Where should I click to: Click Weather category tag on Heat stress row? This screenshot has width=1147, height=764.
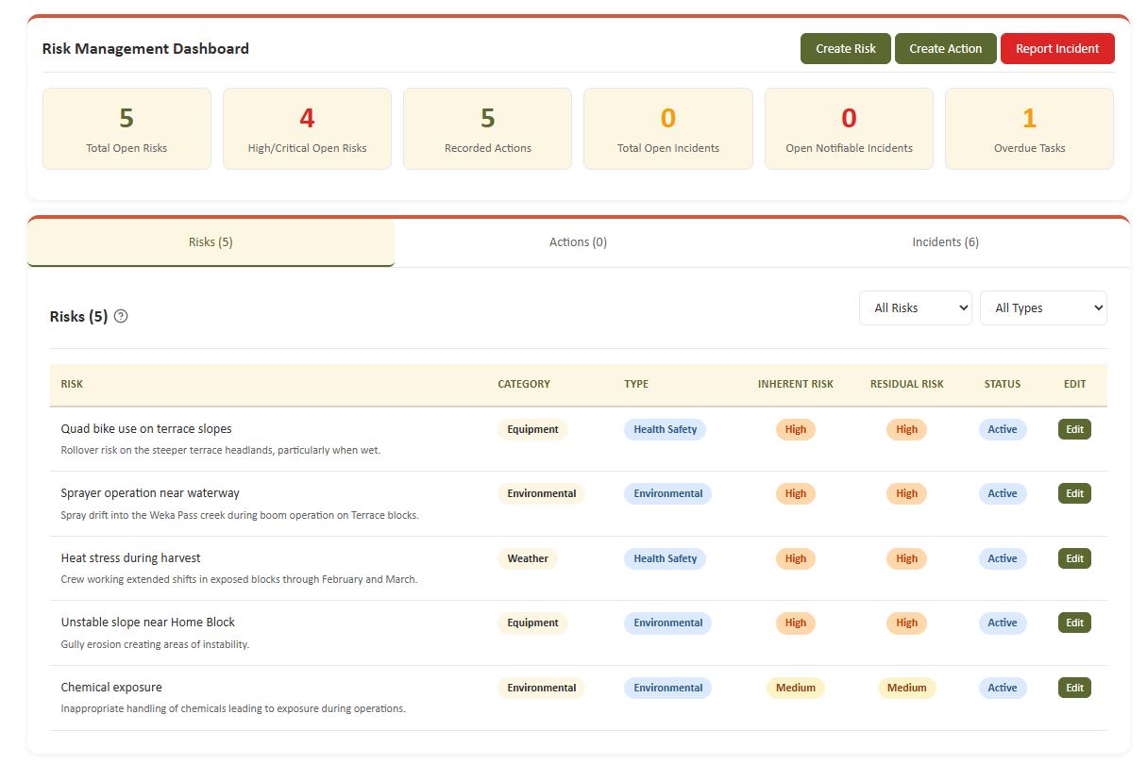527,558
